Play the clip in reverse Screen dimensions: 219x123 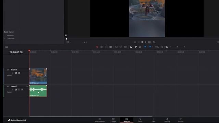139,42
